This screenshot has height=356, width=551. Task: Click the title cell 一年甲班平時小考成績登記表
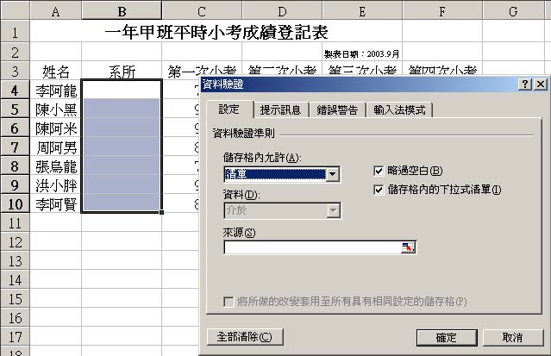(216, 33)
